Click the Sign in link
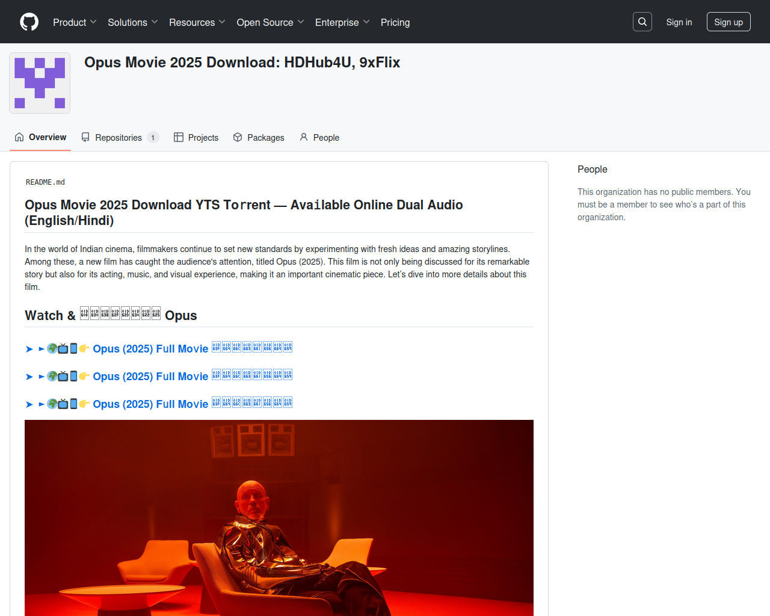This screenshot has height=616, width=770. 679,22
